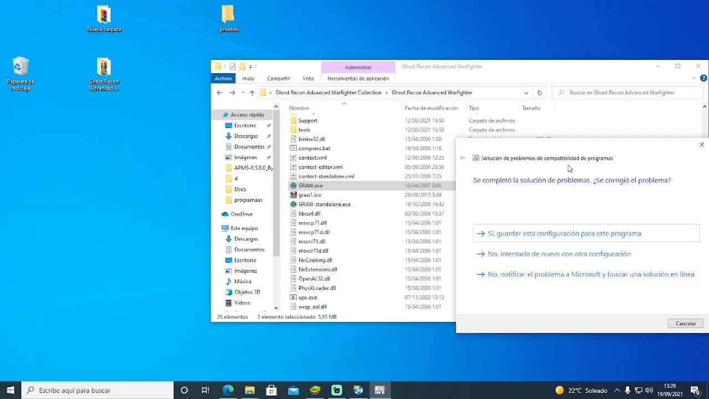This screenshot has width=709, height=399.
Task: Open the notification center icon
Action: point(695,390)
